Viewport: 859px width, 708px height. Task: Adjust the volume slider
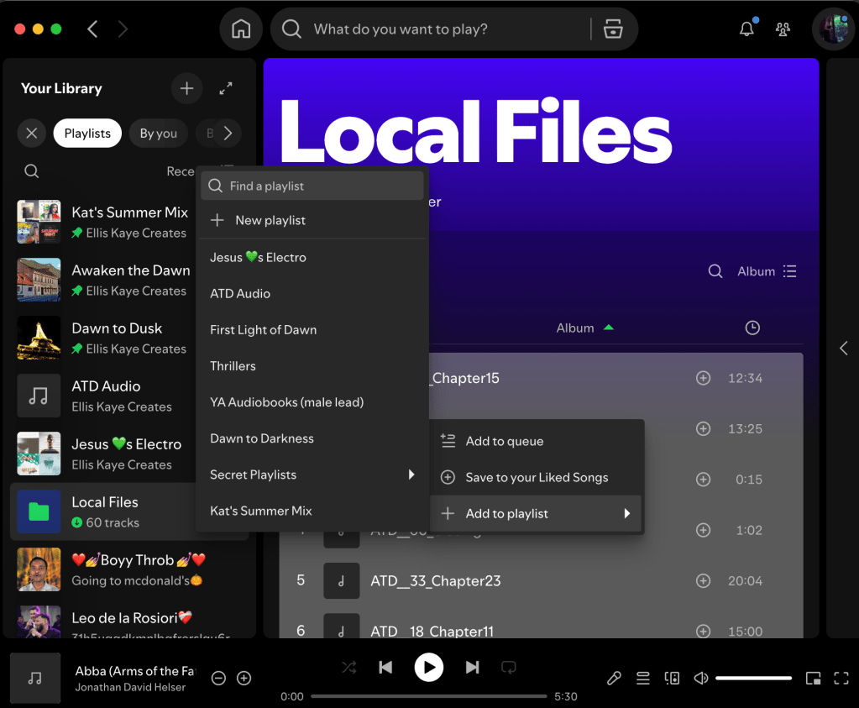pyautogui.click(x=753, y=678)
